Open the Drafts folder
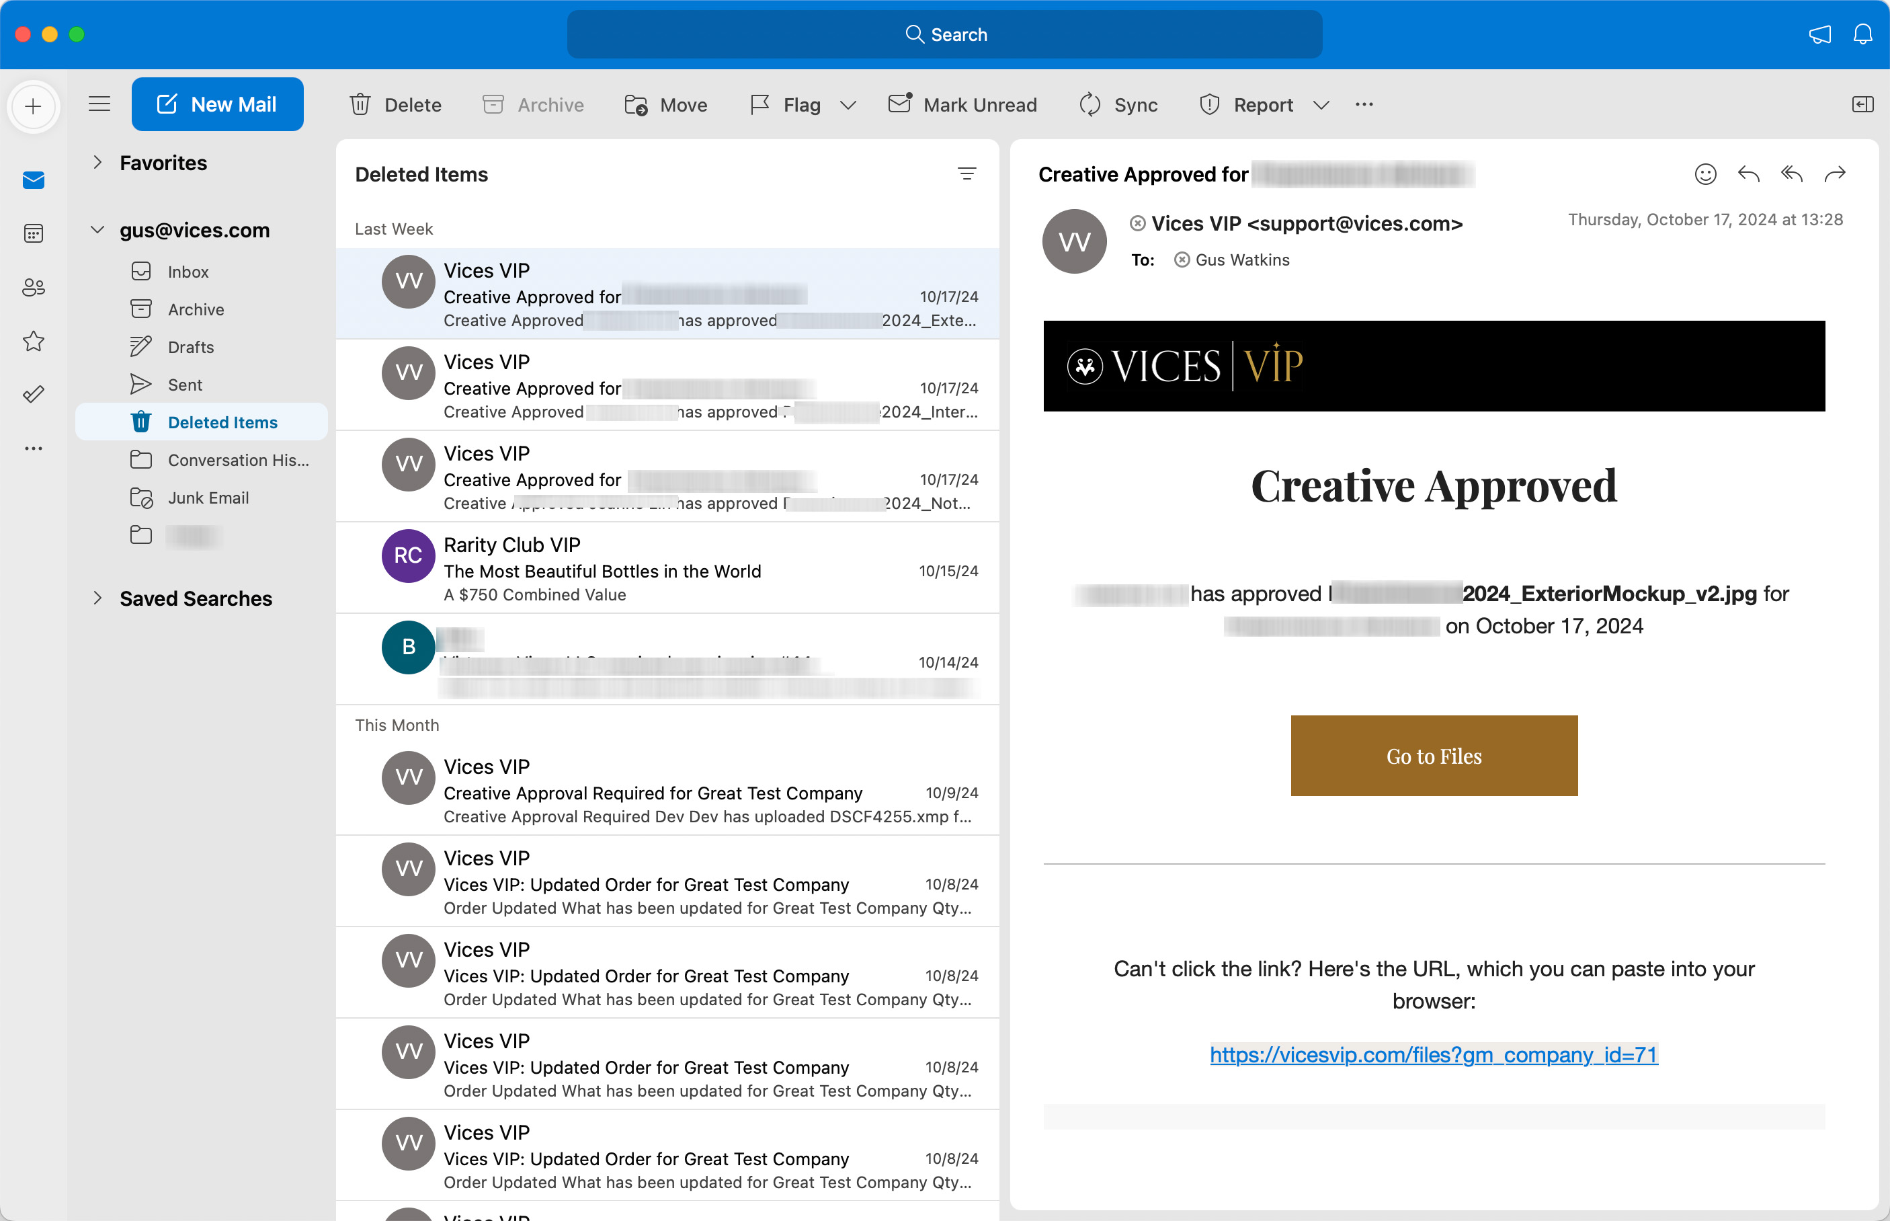 coord(201,347)
